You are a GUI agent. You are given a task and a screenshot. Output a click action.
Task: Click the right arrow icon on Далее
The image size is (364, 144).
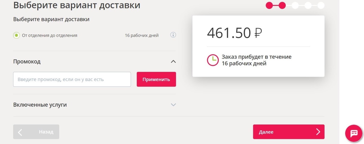click(x=318, y=132)
